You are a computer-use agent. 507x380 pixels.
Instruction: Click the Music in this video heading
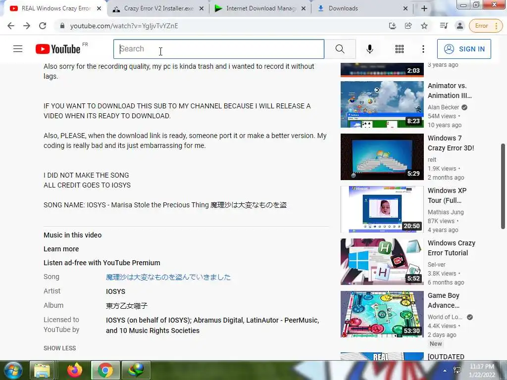click(72, 235)
